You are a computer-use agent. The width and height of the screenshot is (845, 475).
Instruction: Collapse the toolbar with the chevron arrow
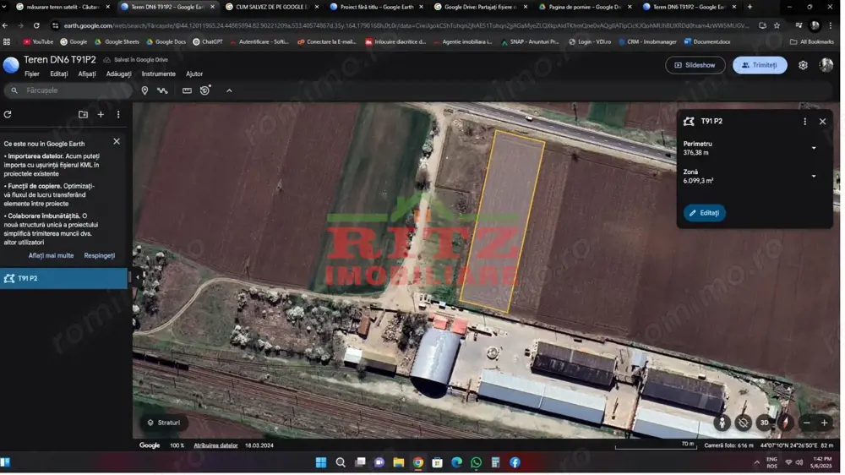(229, 90)
